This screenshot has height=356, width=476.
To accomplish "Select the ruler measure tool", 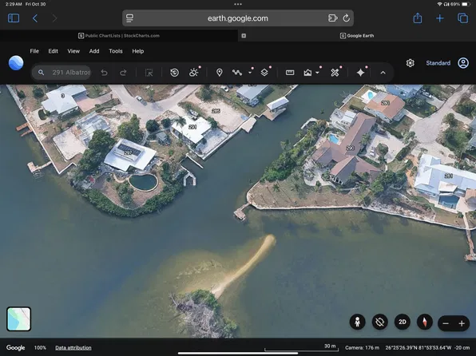I will 290,73.
